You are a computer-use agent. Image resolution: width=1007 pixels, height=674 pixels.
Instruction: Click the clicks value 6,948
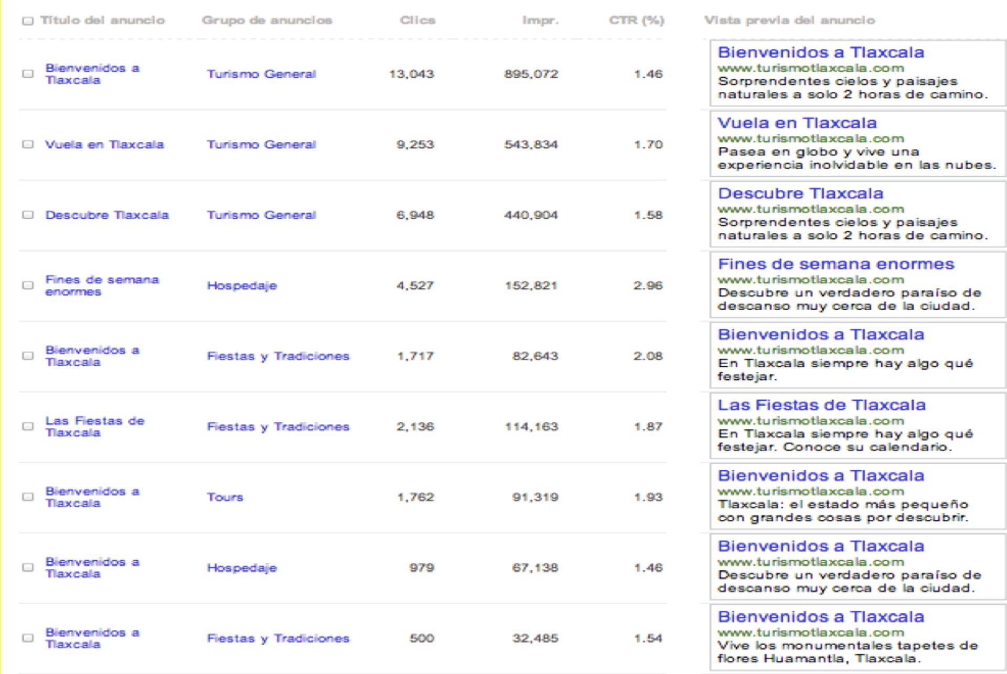(x=415, y=215)
